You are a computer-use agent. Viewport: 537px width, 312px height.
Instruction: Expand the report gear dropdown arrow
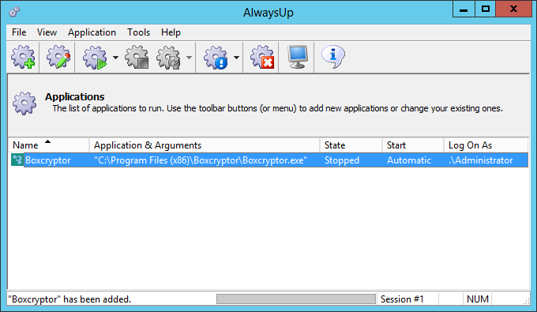236,57
